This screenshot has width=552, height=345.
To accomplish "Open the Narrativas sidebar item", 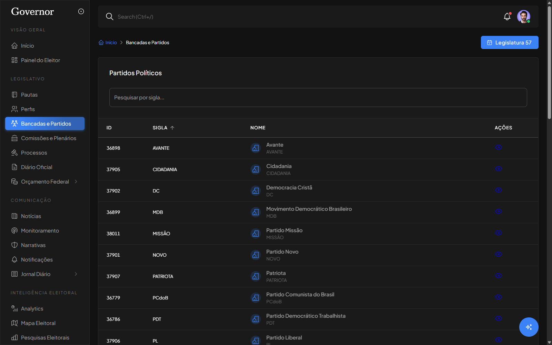I will (45, 245).
